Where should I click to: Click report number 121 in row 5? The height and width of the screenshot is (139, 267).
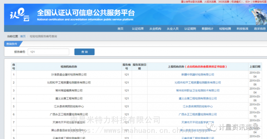(x=127, y=106)
